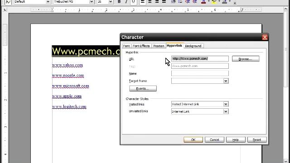290x163 pixels.
Task: Click the www.logitech.com link in document
Action: [69, 106]
